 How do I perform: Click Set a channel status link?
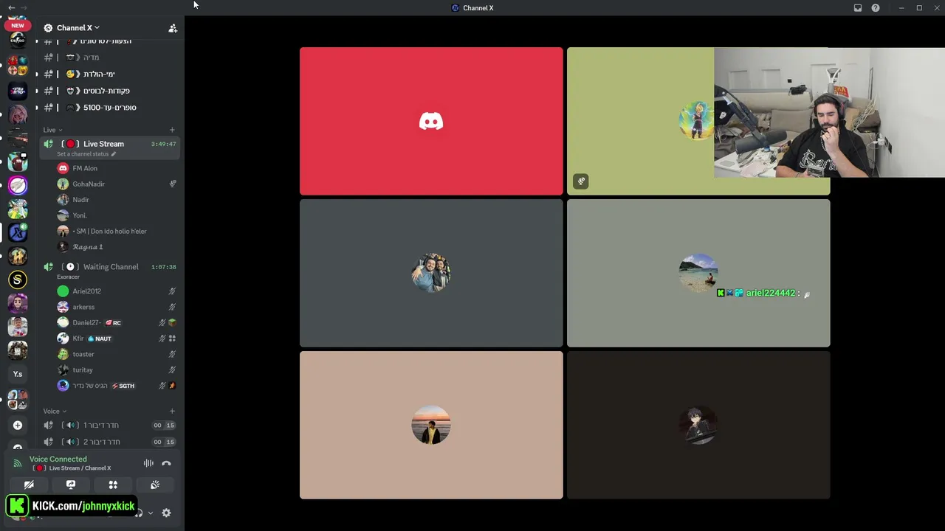pyautogui.click(x=86, y=154)
